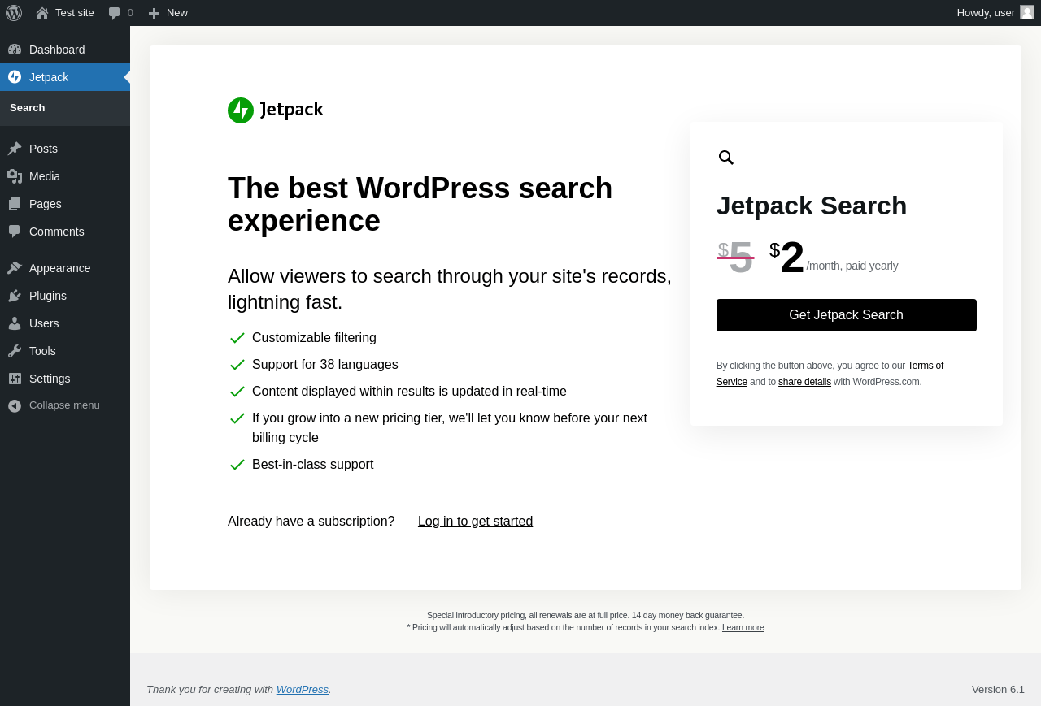Click the Posts pushpin icon
Viewport: 1041px width, 706px height.
(15, 149)
